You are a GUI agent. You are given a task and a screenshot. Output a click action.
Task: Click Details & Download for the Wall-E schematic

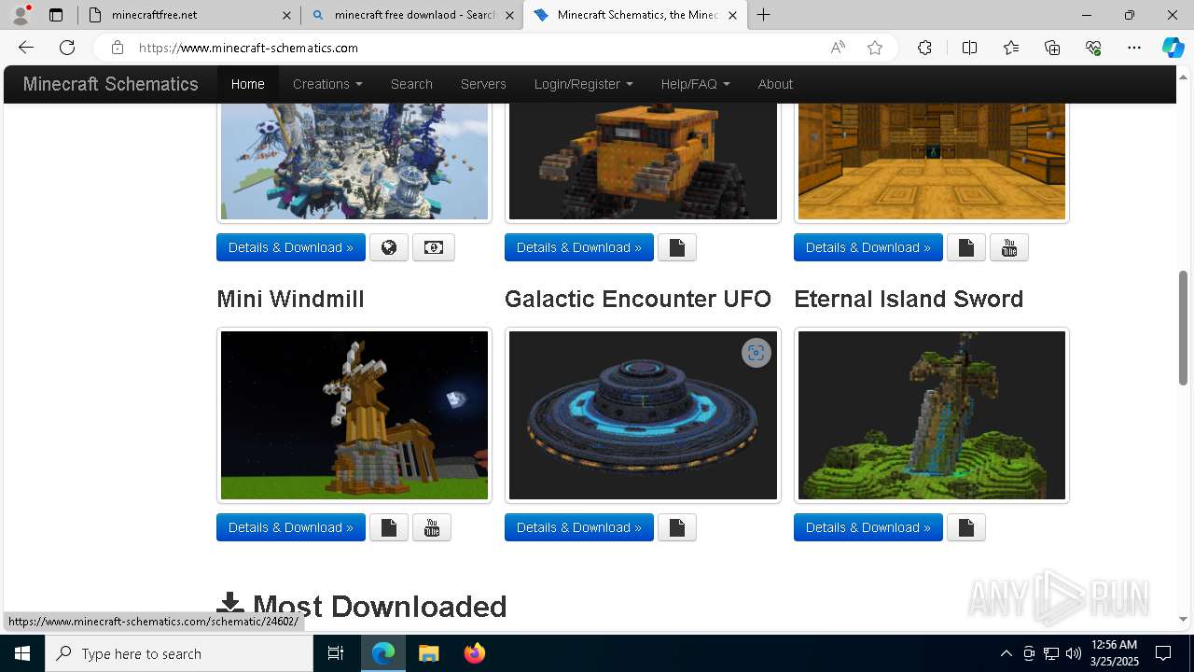(579, 247)
